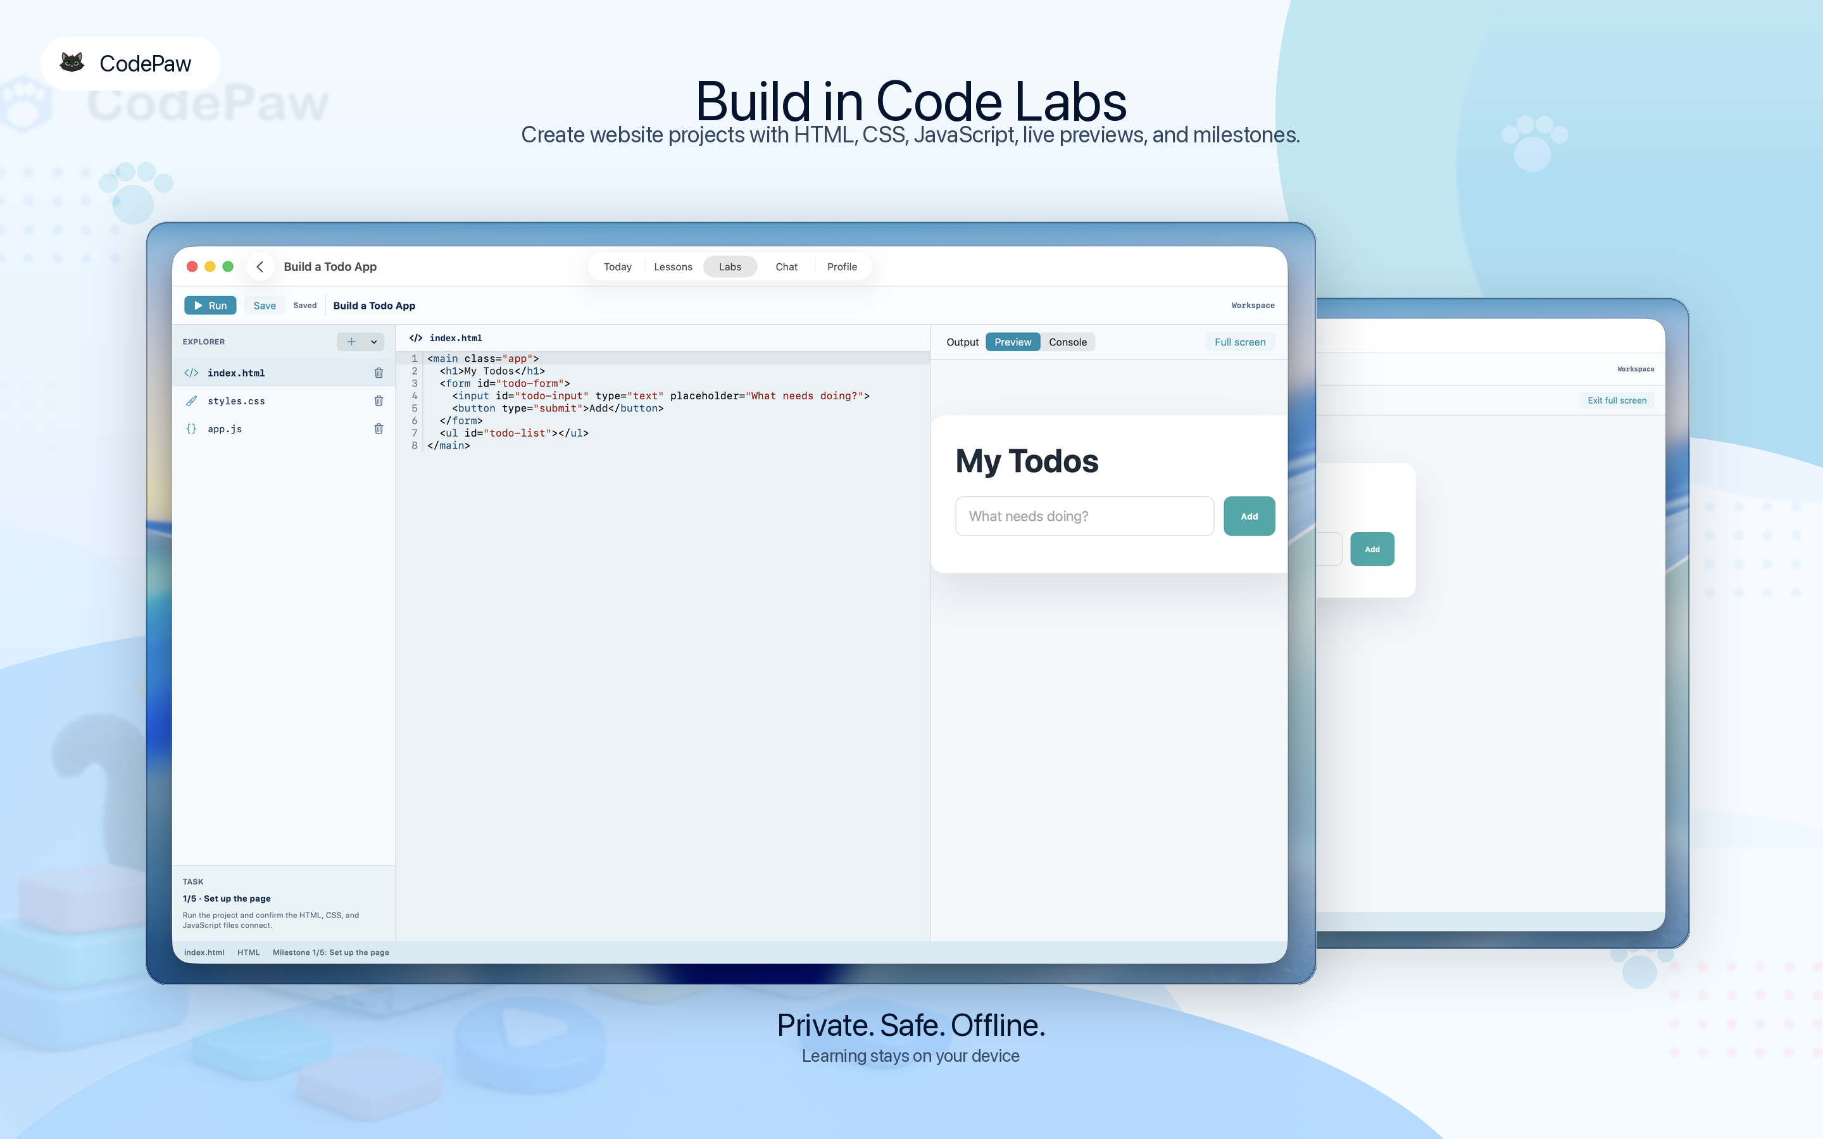Click code line 1 main class app

pyautogui.click(x=483, y=359)
